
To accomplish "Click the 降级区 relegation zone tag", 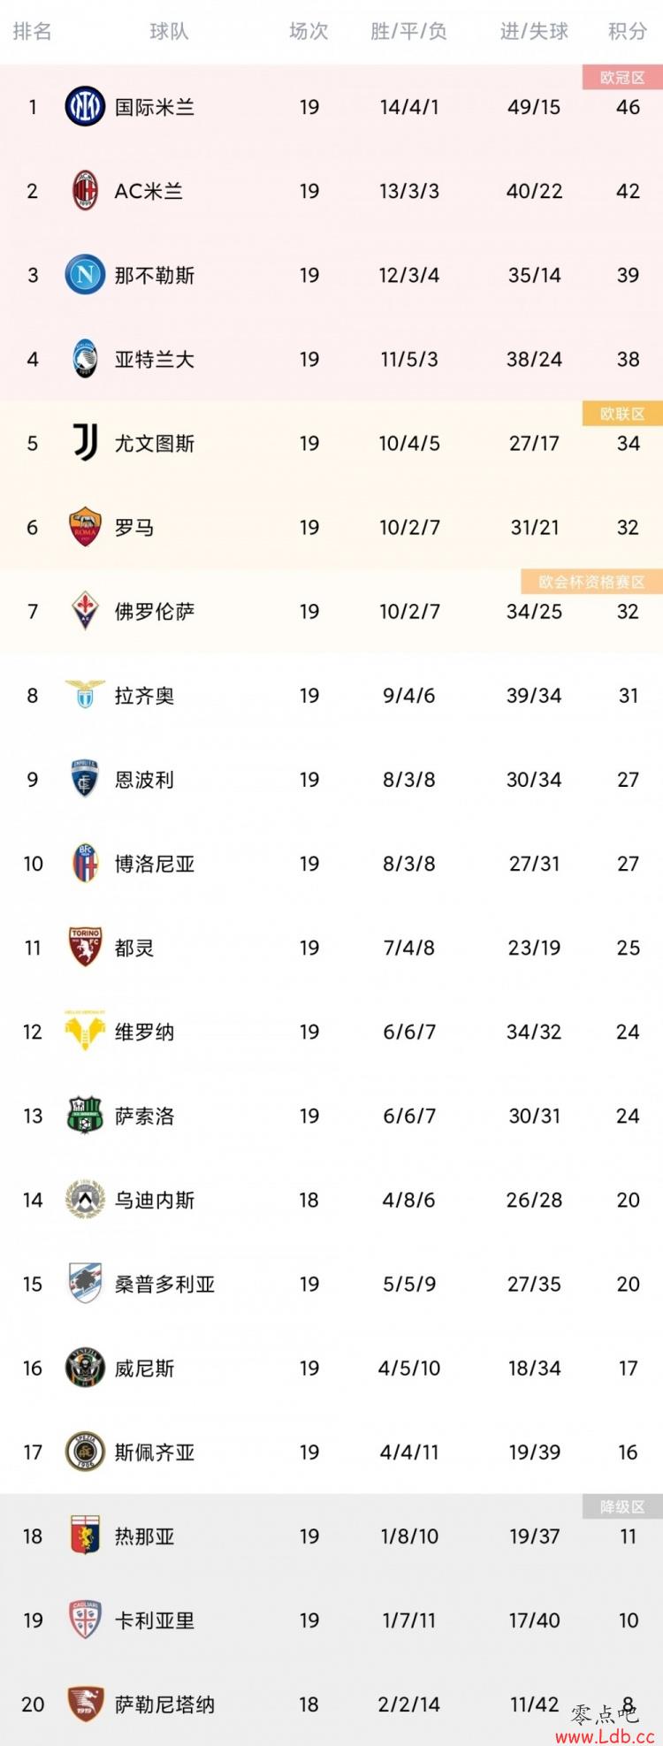I will click(x=622, y=1507).
